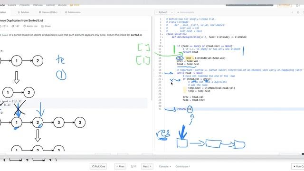Open the Discuss nav item
Image resolution: width=304 pixels, height=171 pixels.
click(x=62, y=5)
